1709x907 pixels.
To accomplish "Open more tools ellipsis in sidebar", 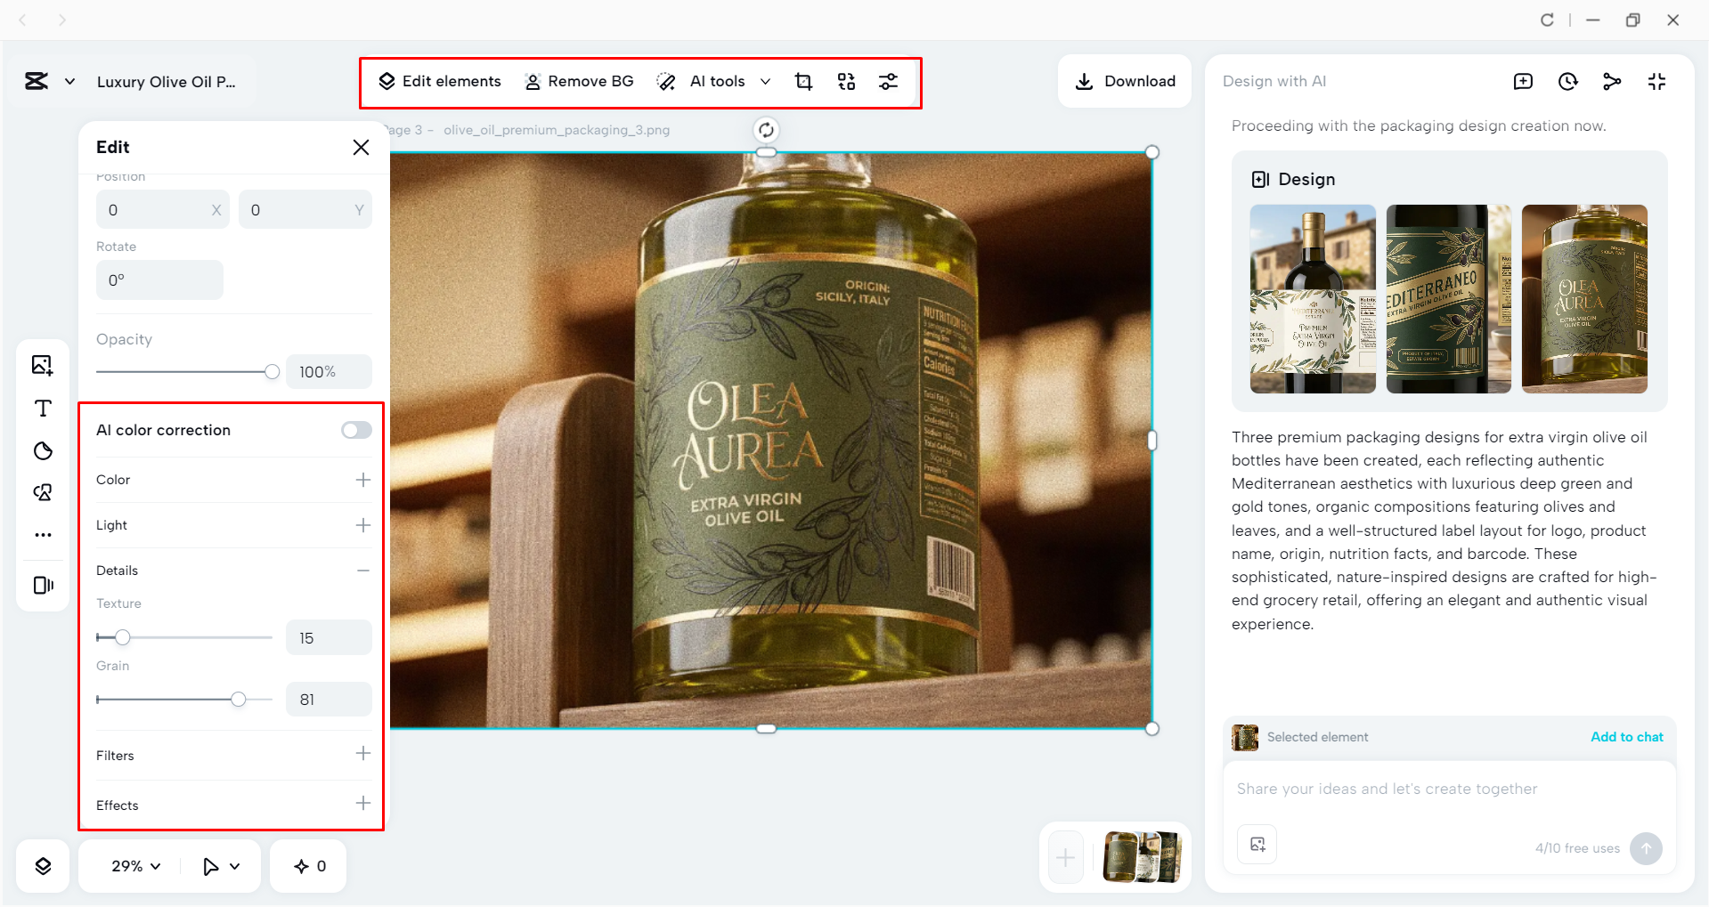I will pos(43,535).
